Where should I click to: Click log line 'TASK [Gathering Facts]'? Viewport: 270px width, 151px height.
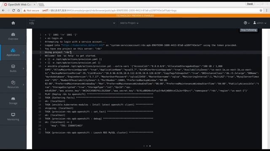click(x=99, y=98)
